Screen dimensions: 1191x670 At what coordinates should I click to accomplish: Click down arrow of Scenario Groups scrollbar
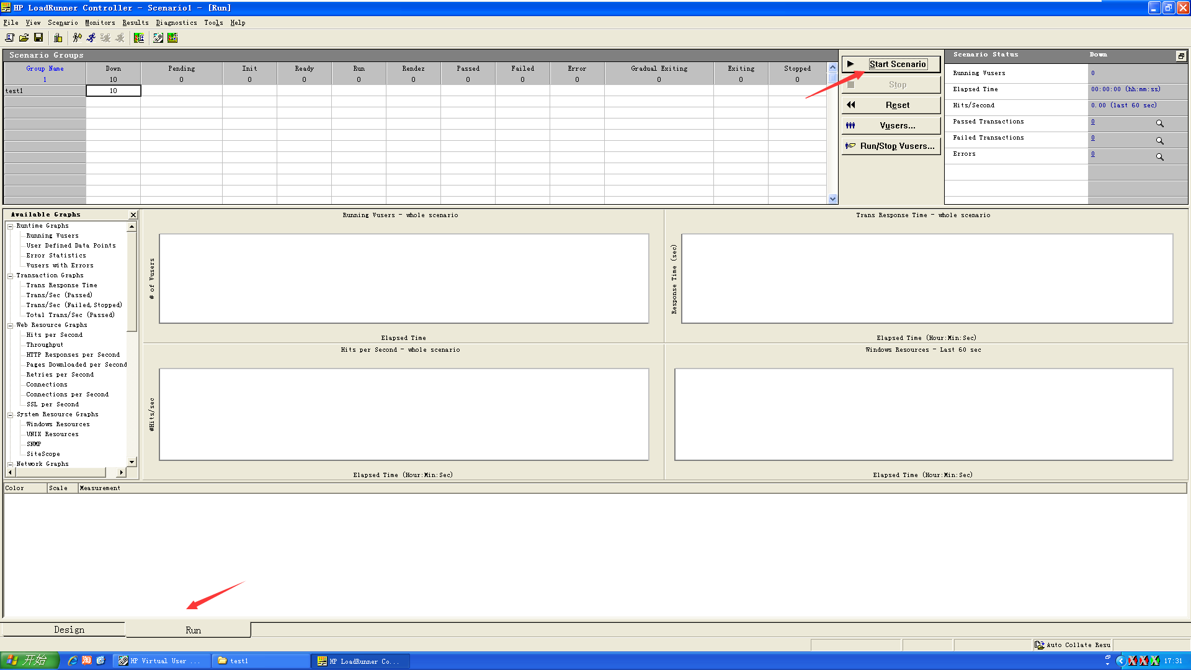click(832, 199)
